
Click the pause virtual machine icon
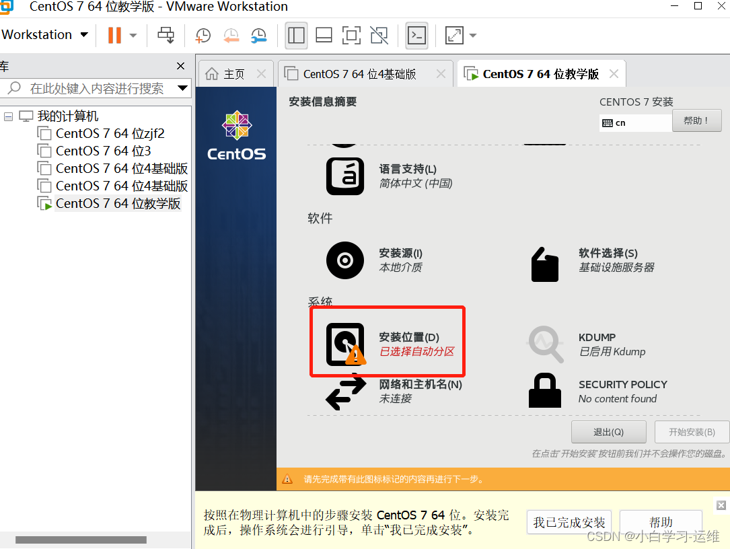point(114,36)
